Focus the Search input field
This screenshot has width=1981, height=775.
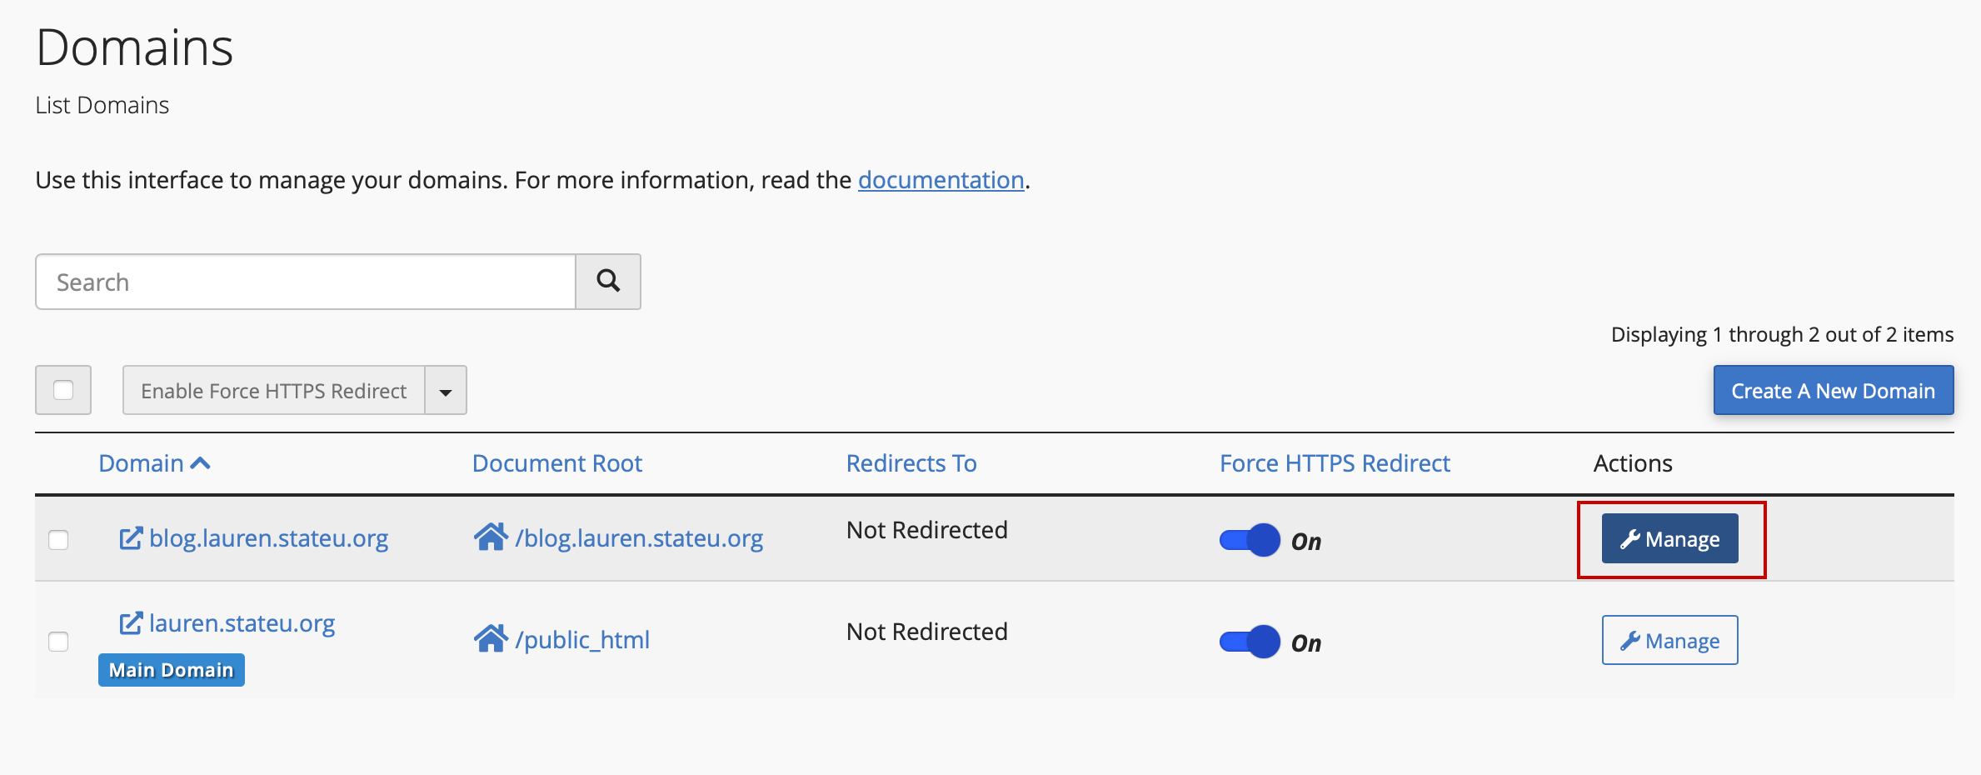(x=306, y=282)
